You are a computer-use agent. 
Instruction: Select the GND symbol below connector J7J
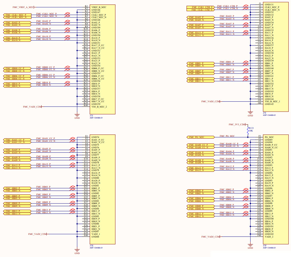click(77, 116)
